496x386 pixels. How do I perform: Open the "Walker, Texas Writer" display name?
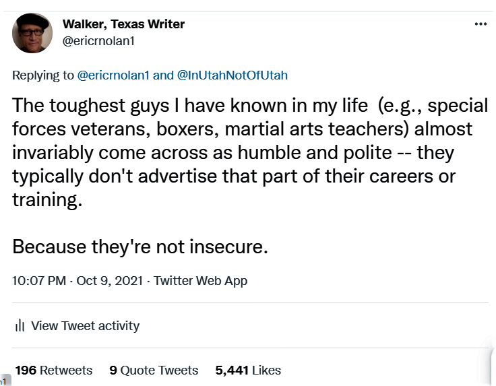[123, 24]
